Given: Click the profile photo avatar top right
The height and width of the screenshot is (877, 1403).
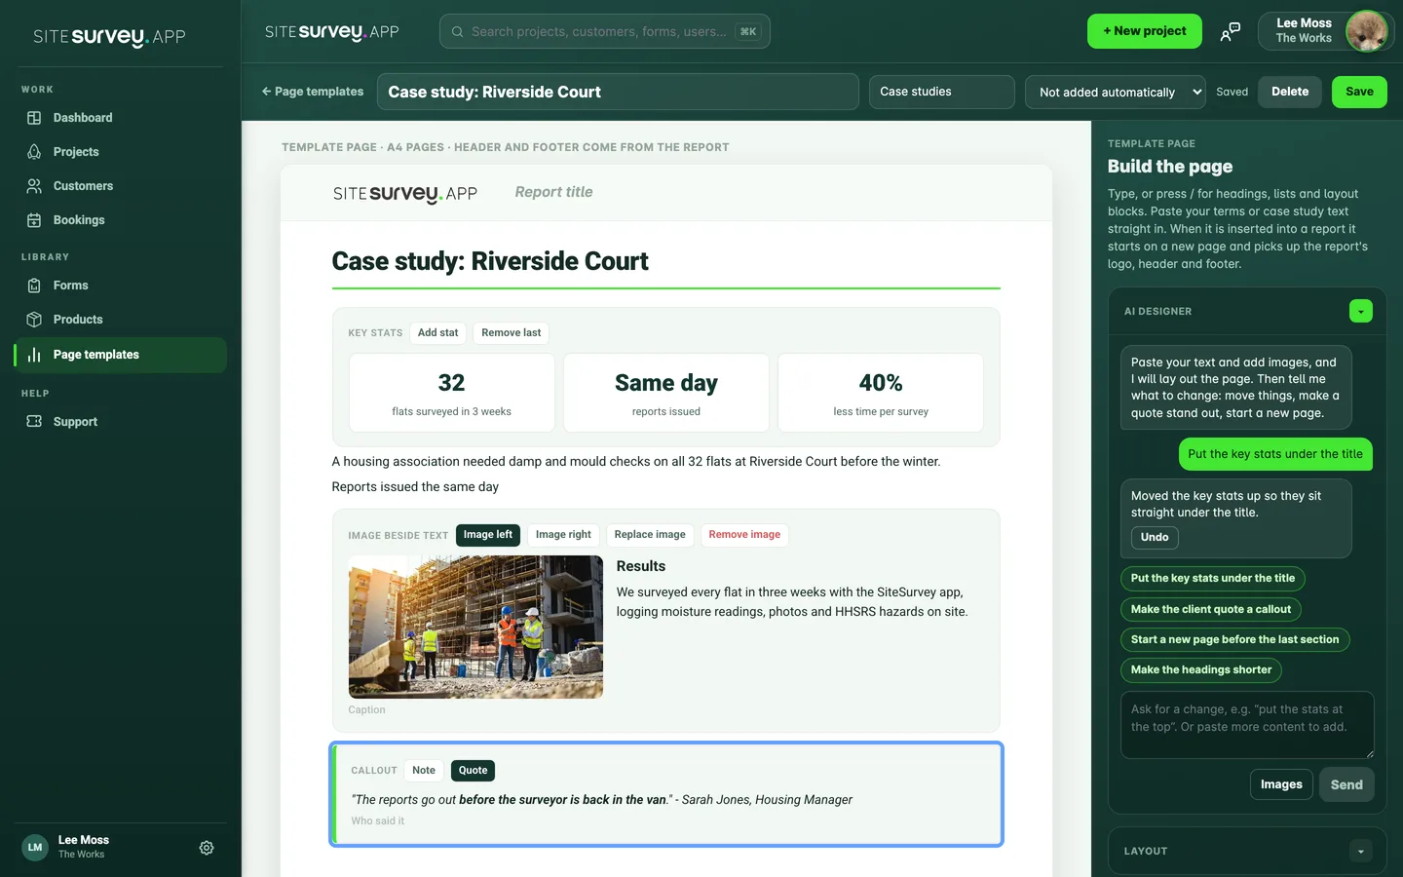Looking at the screenshot, I should [1366, 31].
